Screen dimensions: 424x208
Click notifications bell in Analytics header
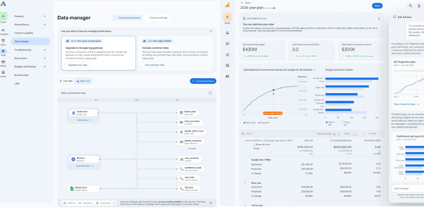[x=419, y=6]
